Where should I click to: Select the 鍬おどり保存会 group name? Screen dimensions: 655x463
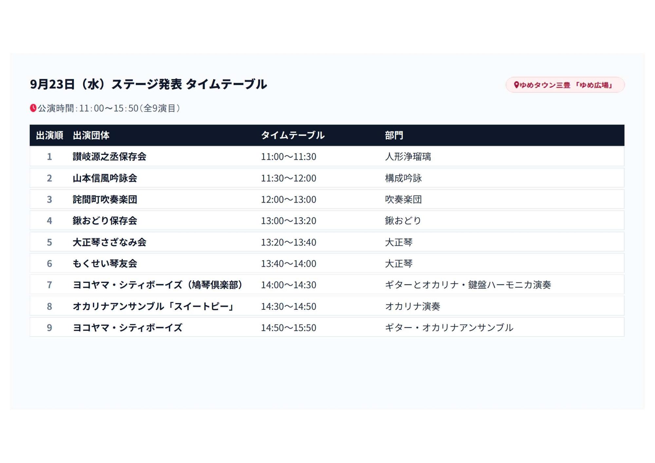pos(105,221)
